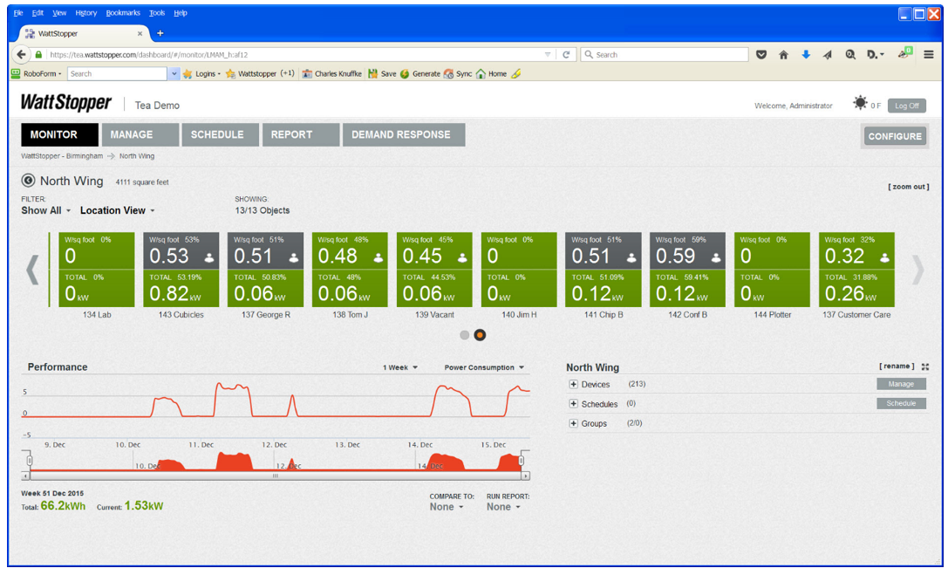Show previous room tiles with the left chevron
This screenshot has width=948, height=575.
click(32, 270)
